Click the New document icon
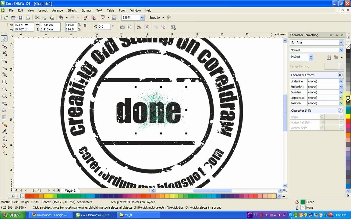This screenshot has width=351, height=219. pyautogui.click(x=6, y=17)
